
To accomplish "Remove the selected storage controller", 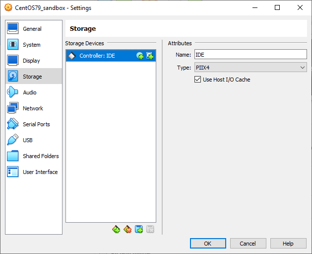I will 127,229.
